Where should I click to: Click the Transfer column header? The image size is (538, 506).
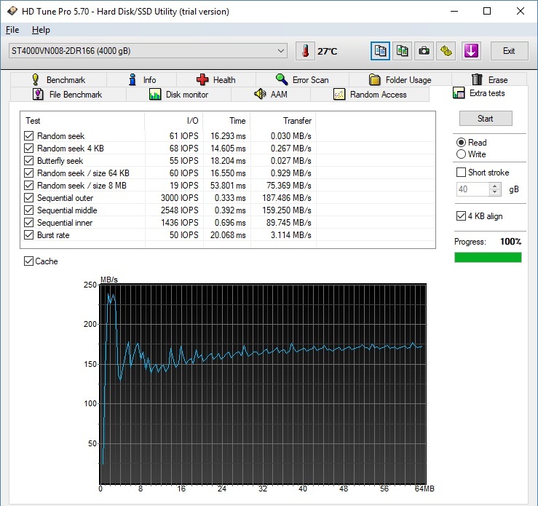click(283, 121)
